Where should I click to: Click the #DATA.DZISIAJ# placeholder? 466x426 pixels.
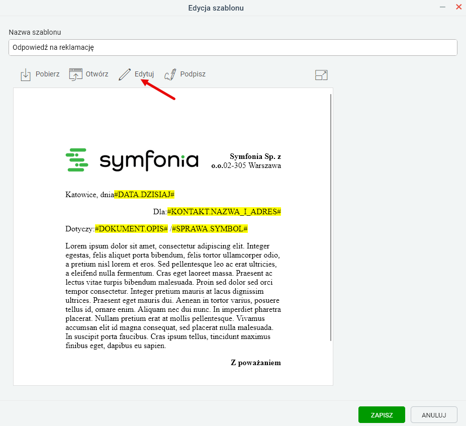(x=144, y=195)
